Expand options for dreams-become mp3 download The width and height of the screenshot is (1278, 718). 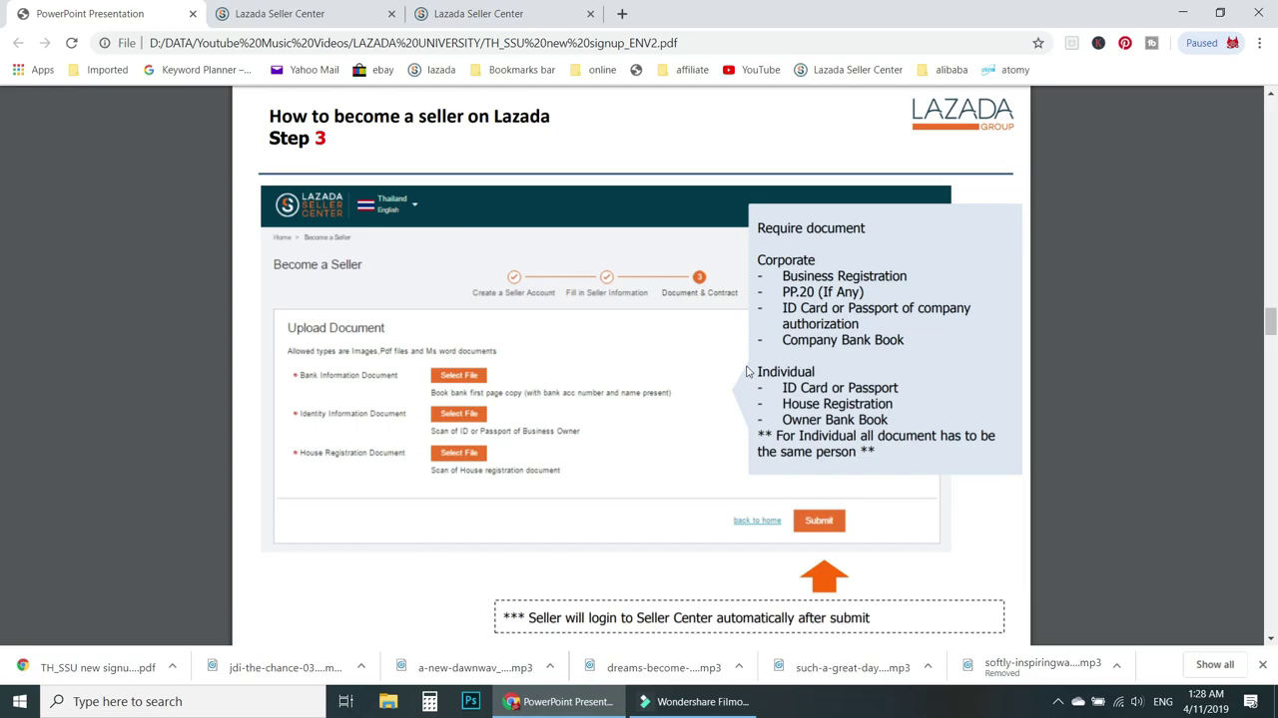point(739,664)
